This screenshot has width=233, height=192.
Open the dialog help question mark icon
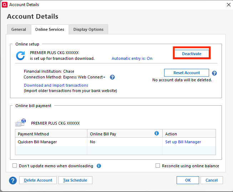(13, 181)
